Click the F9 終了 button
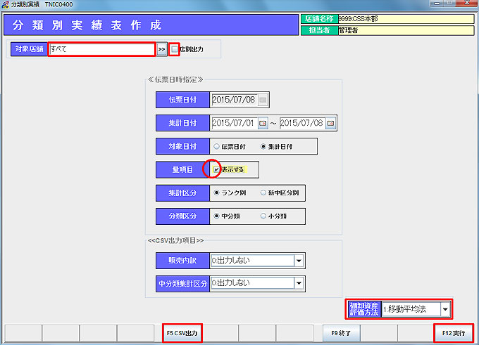The width and height of the screenshot is (479, 345). (341, 333)
